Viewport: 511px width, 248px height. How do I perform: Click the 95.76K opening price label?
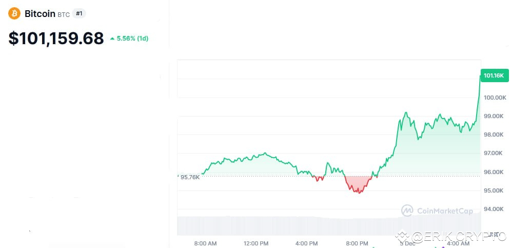(x=190, y=177)
